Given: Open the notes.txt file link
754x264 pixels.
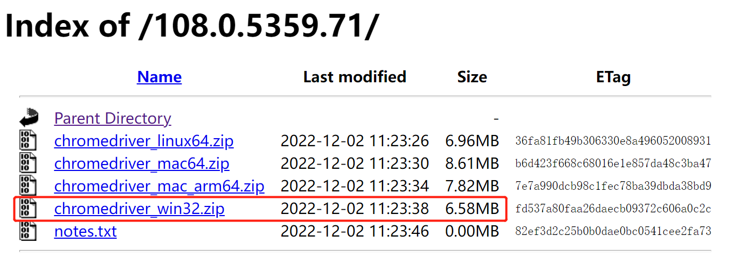Looking at the screenshot, I should click(x=85, y=232).
